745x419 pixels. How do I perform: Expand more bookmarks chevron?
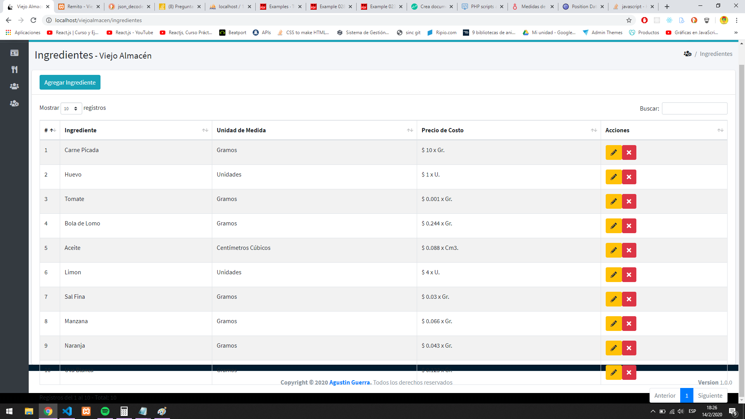736,33
